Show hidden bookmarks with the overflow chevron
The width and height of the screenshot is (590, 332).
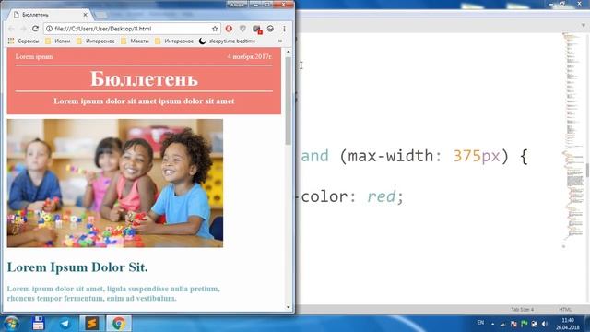pyautogui.click(x=280, y=41)
